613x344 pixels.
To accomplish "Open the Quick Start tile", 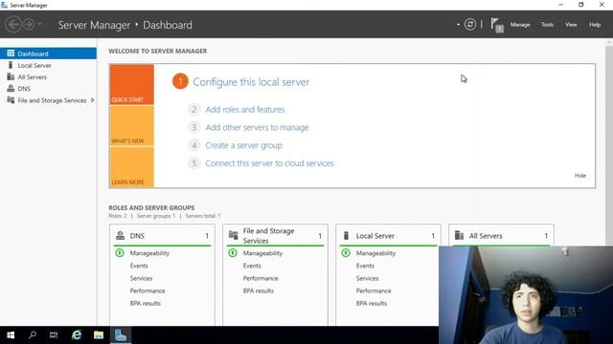I will 132,85.
